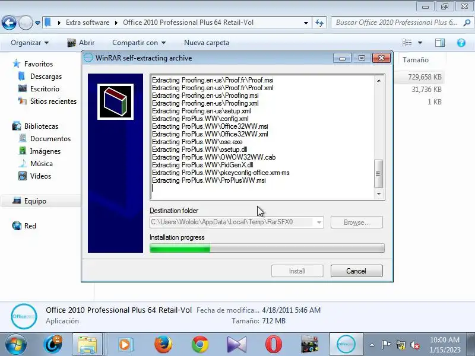This screenshot has height=356, width=475.
Task: Toggle the preview pane icon
Action: point(440,43)
